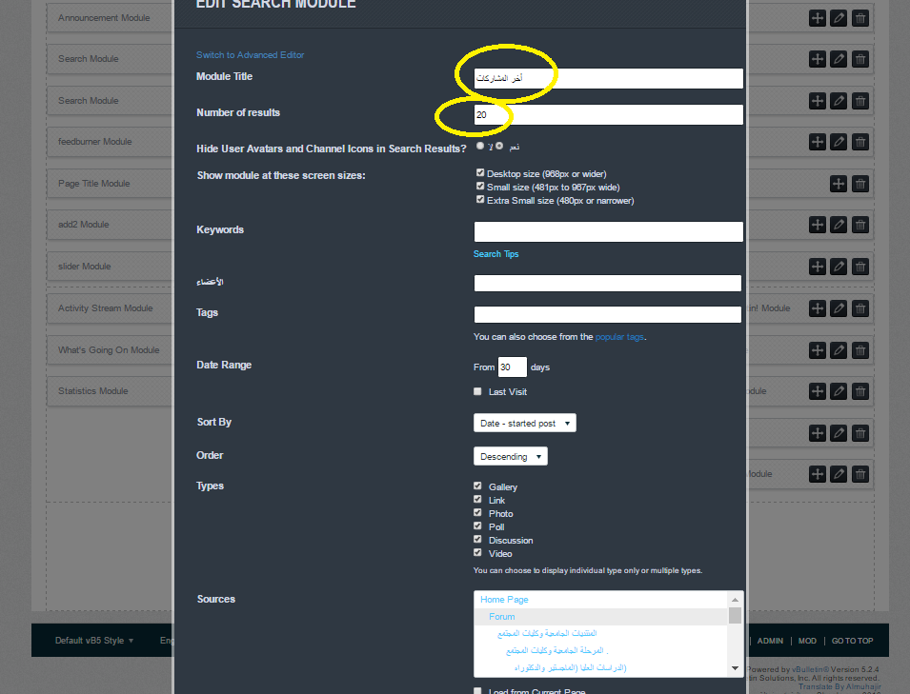Click move icon on Search Module row above feedburner
The width and height of the screenshot is (910, 694).
(x=818, y=101)
